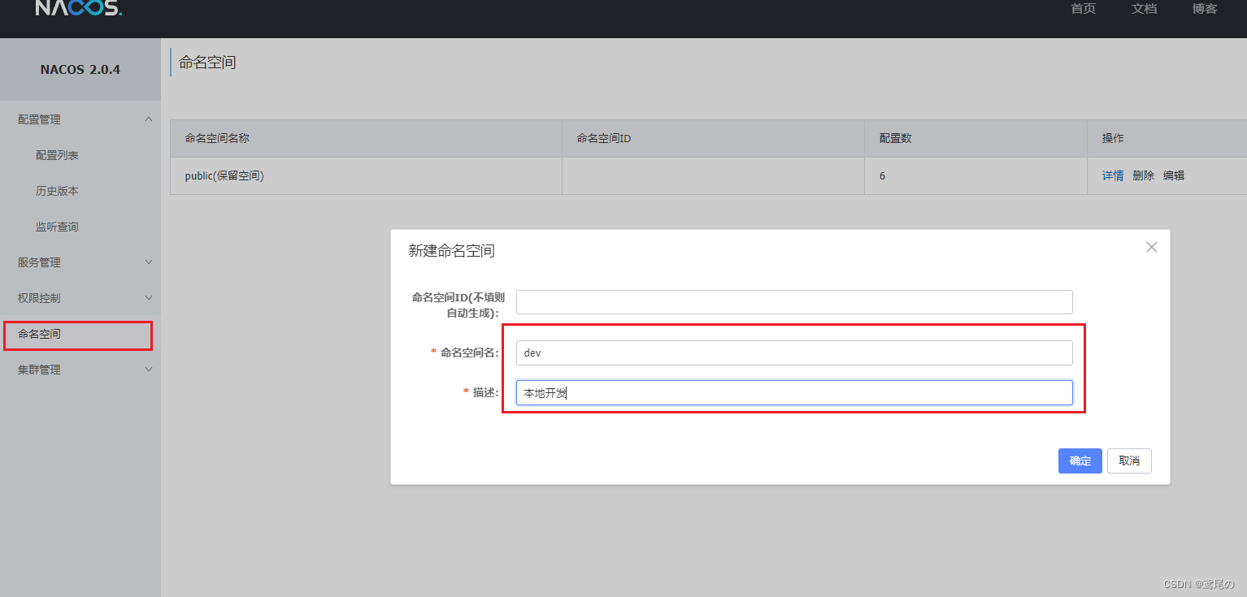The image size is (1247, 597).
Task: Click the NACOS logo in header
Action: [79, 8]
